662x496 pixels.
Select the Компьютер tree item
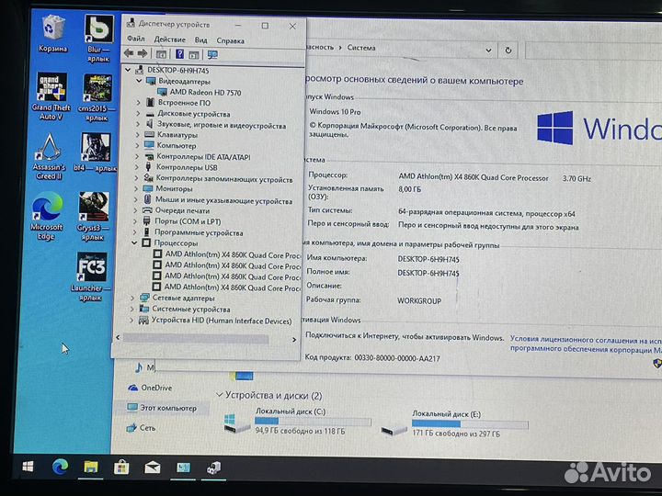pyautogui.click(x=171, y=145)
